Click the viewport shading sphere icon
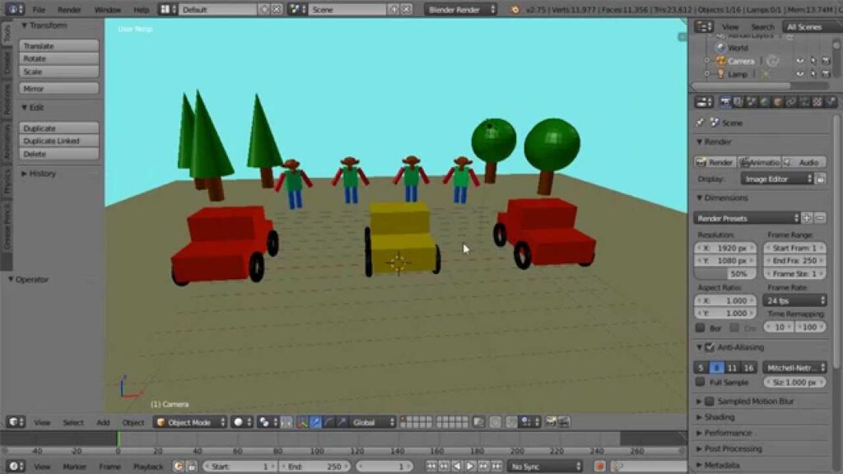Image resolution: width=843 pixels, height=474 pixels. pos(239,422)
